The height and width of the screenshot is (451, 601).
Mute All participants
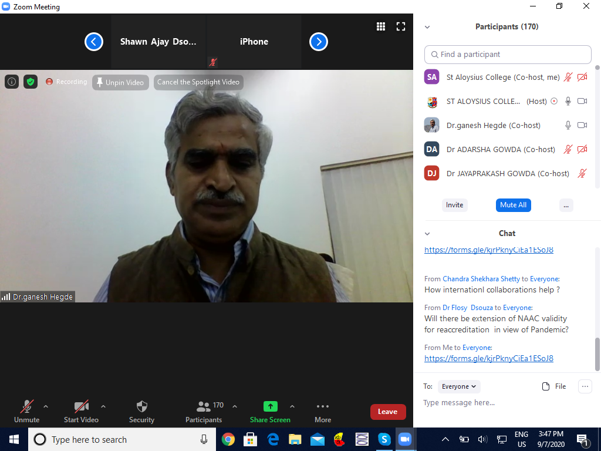click(x=513, y=205)
